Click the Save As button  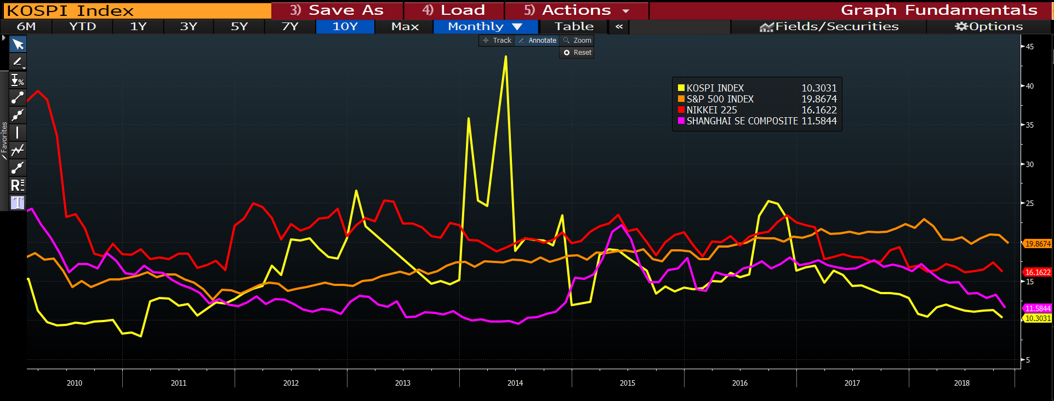coord(337,10)
